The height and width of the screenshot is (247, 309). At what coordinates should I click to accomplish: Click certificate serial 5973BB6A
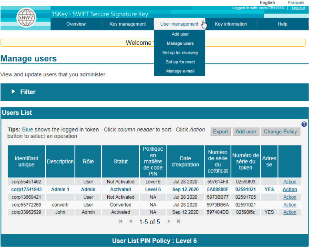tap(218, 205)
